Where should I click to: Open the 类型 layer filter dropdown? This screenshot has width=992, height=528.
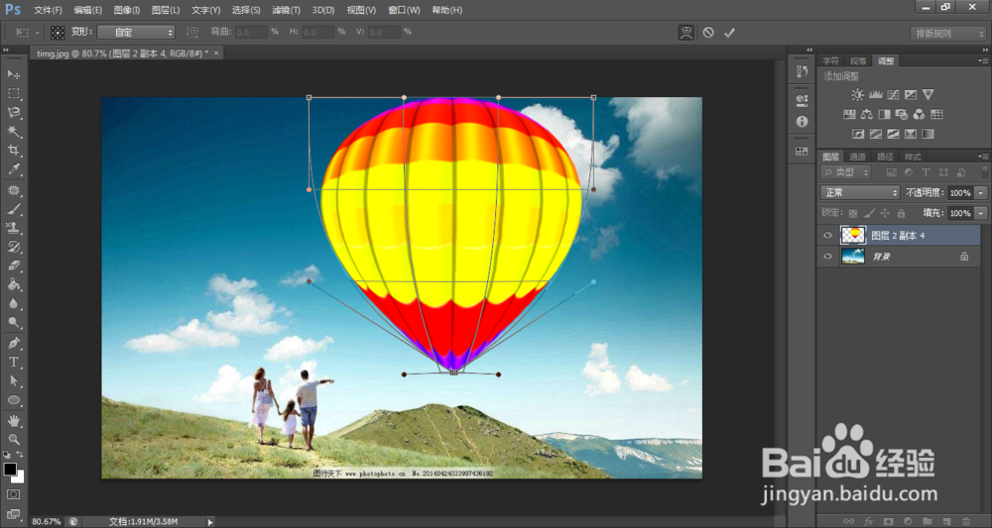846,171
